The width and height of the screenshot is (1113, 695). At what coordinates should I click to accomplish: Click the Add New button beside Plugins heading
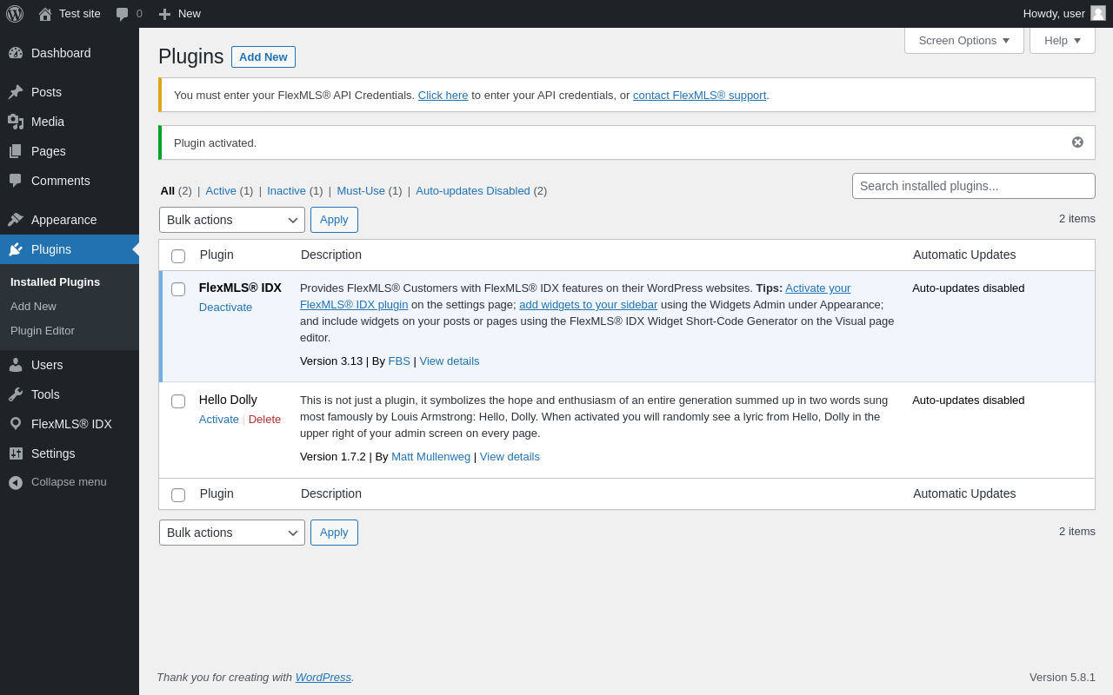(x=263, y=57)
